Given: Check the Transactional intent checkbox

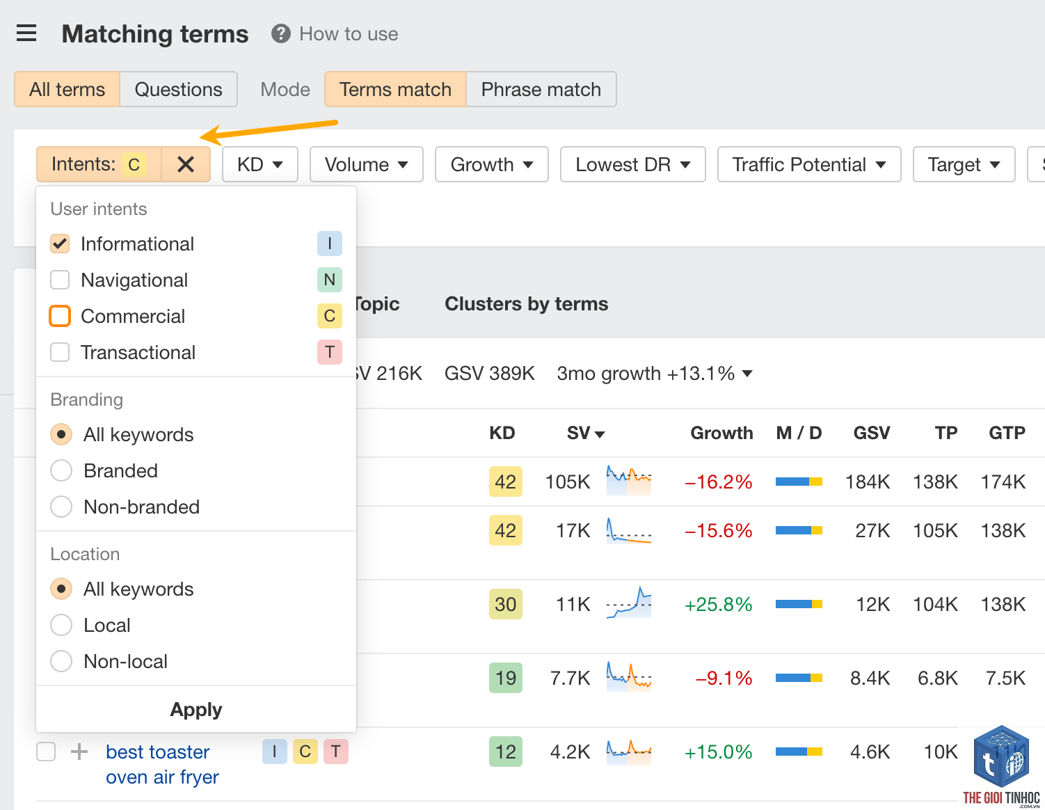Looking at the screenshot, I should pyautogui.click(x=60, y=352).
